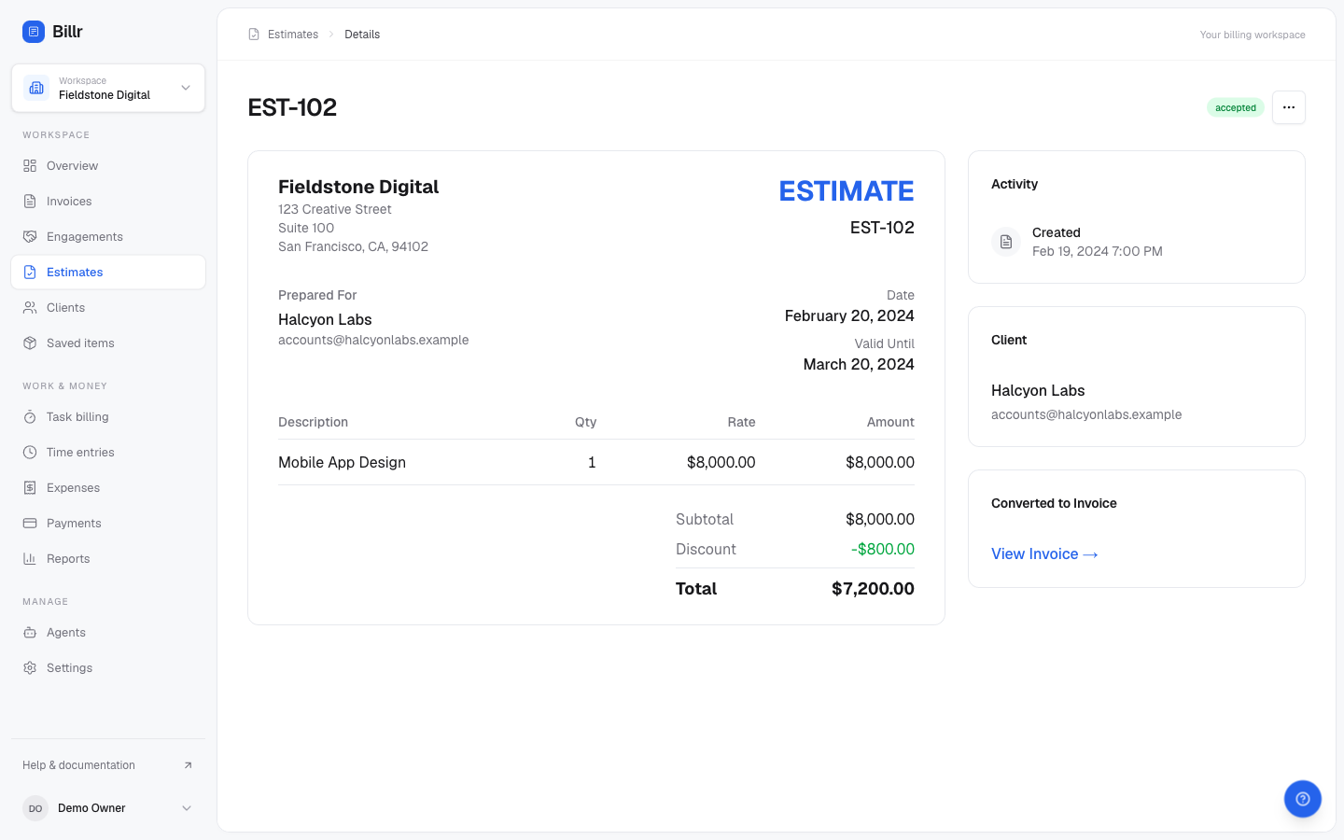The width and height of the screenshot is (1344, 840).
Task: Click the Engagements handshake icon
Action: click(30, 237)
